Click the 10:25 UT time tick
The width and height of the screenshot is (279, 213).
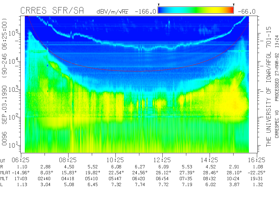pyautogui.click(x=115, y=160)
